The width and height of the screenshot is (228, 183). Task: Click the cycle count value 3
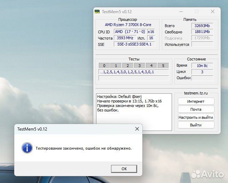point(202,72)
